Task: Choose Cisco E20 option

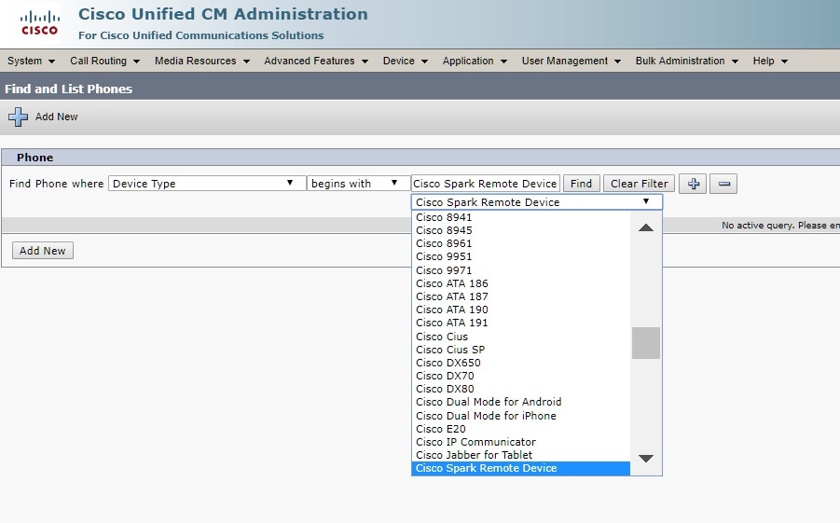Action: pos(521,429)
